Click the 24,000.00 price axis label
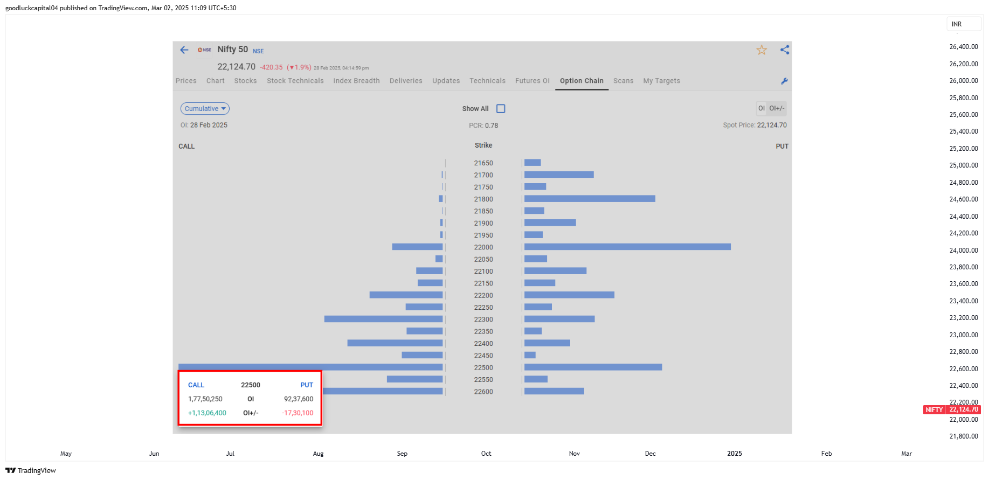This screenshot has width=989, height=480. tap(964, 251)
